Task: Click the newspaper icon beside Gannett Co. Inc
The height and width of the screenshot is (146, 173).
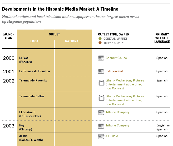Action: [x=101, y=58]
